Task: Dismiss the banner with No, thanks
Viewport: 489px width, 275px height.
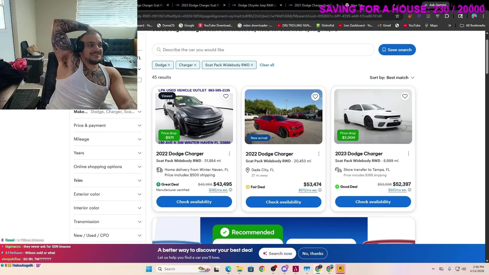Action: [x=313, y=254]
